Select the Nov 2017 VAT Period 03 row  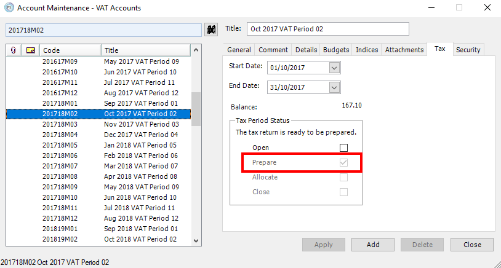140,124
